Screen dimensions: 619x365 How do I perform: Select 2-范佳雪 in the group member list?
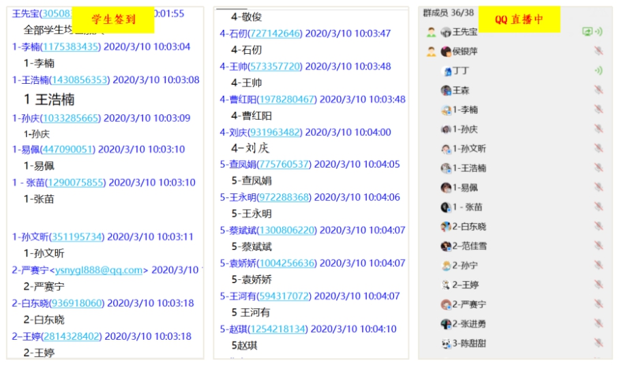(x=469, y=247)
